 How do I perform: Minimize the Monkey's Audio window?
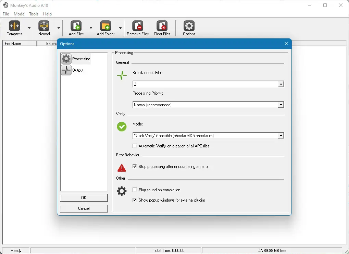[309, 5]
